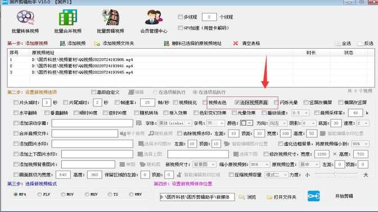Screen dimensions: 378x212
Task: Click 选择下图 choose bottom image icon
Action: (x=236, y=154)
